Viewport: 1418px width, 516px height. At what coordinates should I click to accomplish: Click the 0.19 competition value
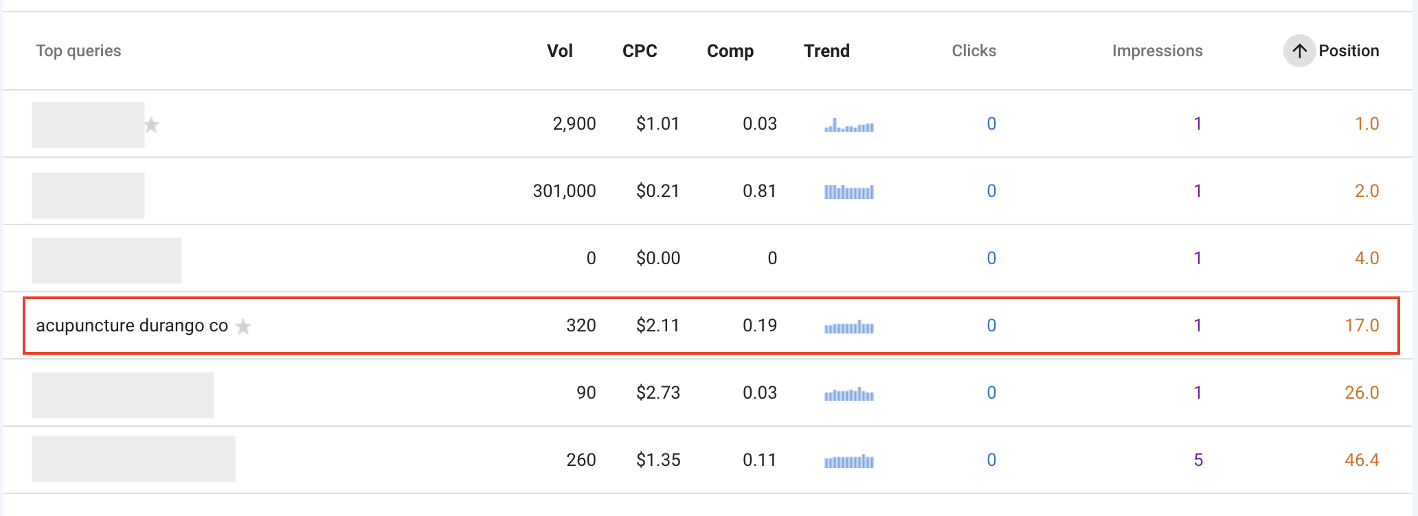(x=759, y=325)
